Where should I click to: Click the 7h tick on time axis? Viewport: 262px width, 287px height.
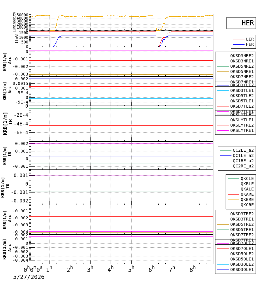(172, 269)
